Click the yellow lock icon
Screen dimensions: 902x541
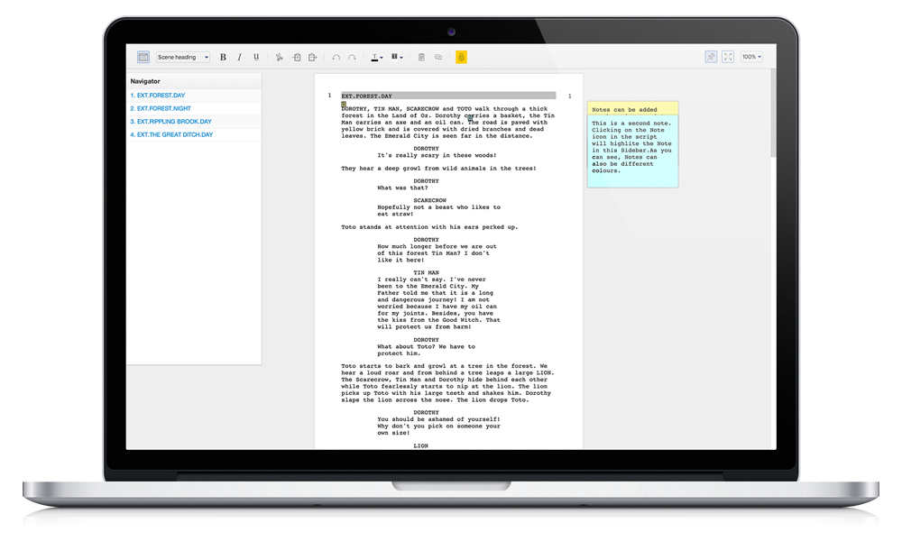461,57
